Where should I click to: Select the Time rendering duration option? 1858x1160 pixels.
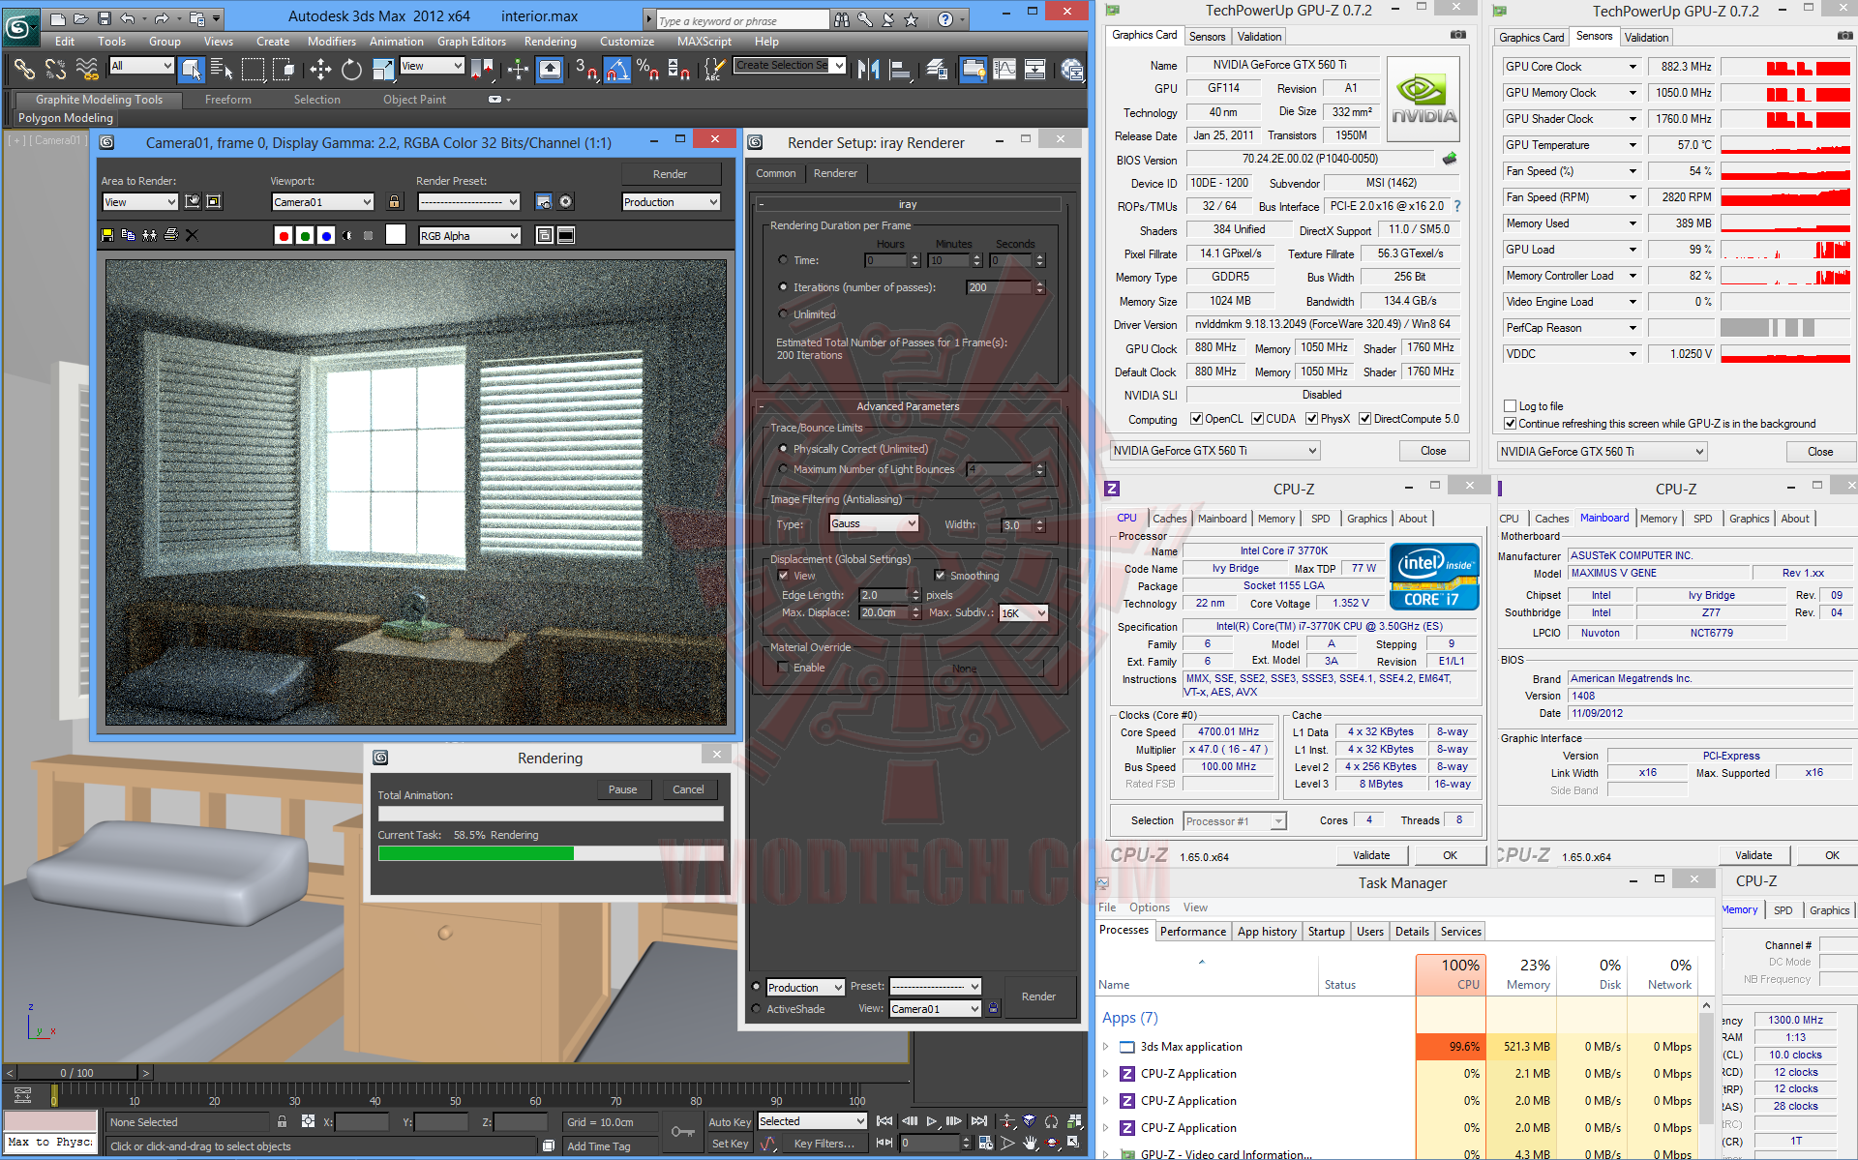[x=783, y=260]
